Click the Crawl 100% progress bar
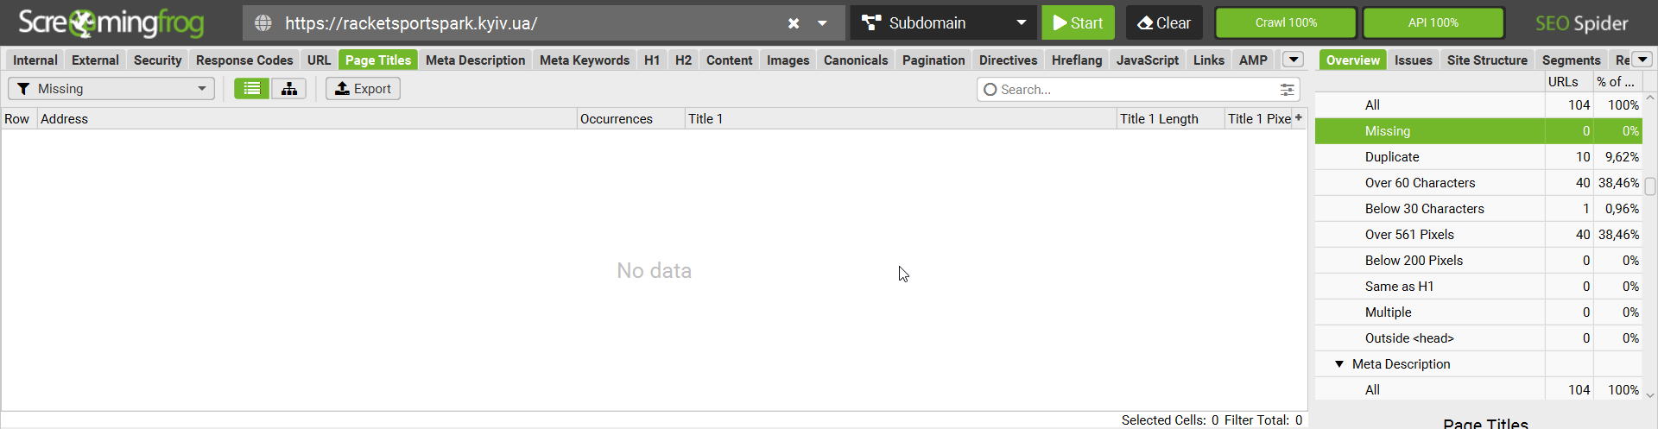Screen dimensions: 1658x429 click(1286, 23)
